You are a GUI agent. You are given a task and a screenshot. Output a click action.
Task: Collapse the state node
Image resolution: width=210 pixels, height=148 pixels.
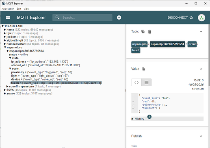pyautogui.click(x=10, y=58)
